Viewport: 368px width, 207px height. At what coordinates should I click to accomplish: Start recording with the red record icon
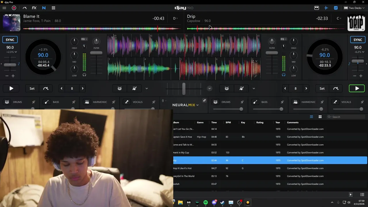[x=14, y=8]
